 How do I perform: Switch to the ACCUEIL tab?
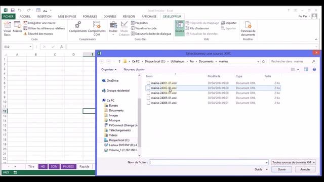click(25, 16)
